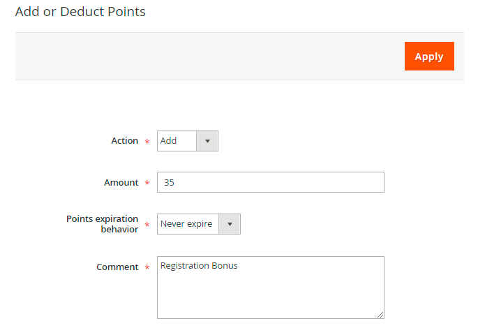Viewport: 478px width, 335px height.
Task: Click the arrow icon beside Never expire
Action: (x=230, y=224)
